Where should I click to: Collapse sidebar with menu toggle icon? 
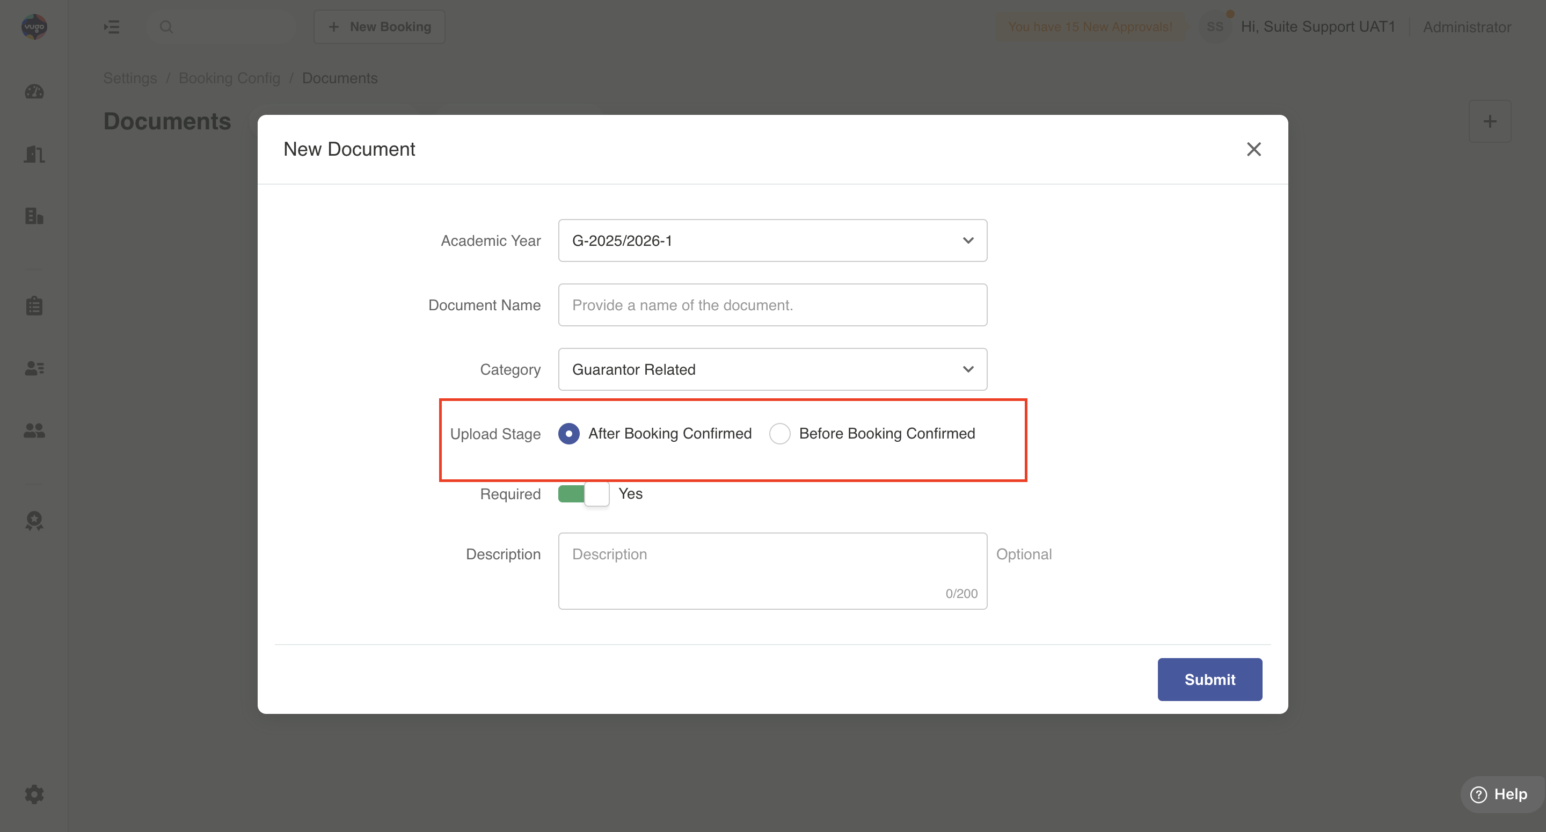[x=112, y=27]
